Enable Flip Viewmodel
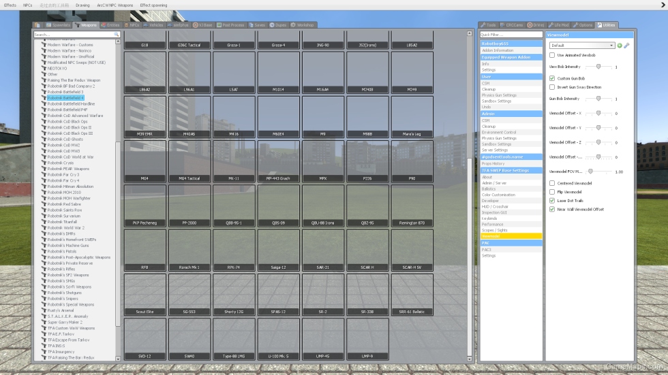 click(x=552, y=192)
